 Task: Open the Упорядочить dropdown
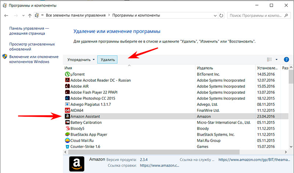[x=81, y=60]
